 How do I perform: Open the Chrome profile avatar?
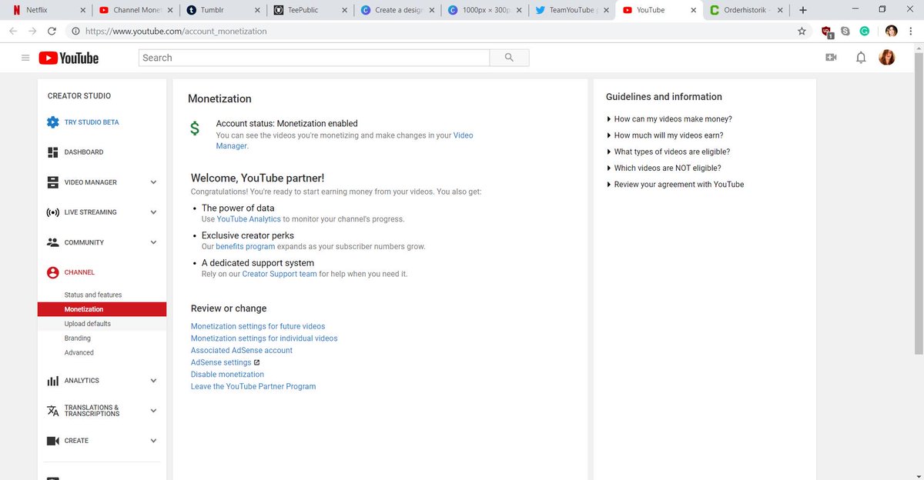coord(892,32)
